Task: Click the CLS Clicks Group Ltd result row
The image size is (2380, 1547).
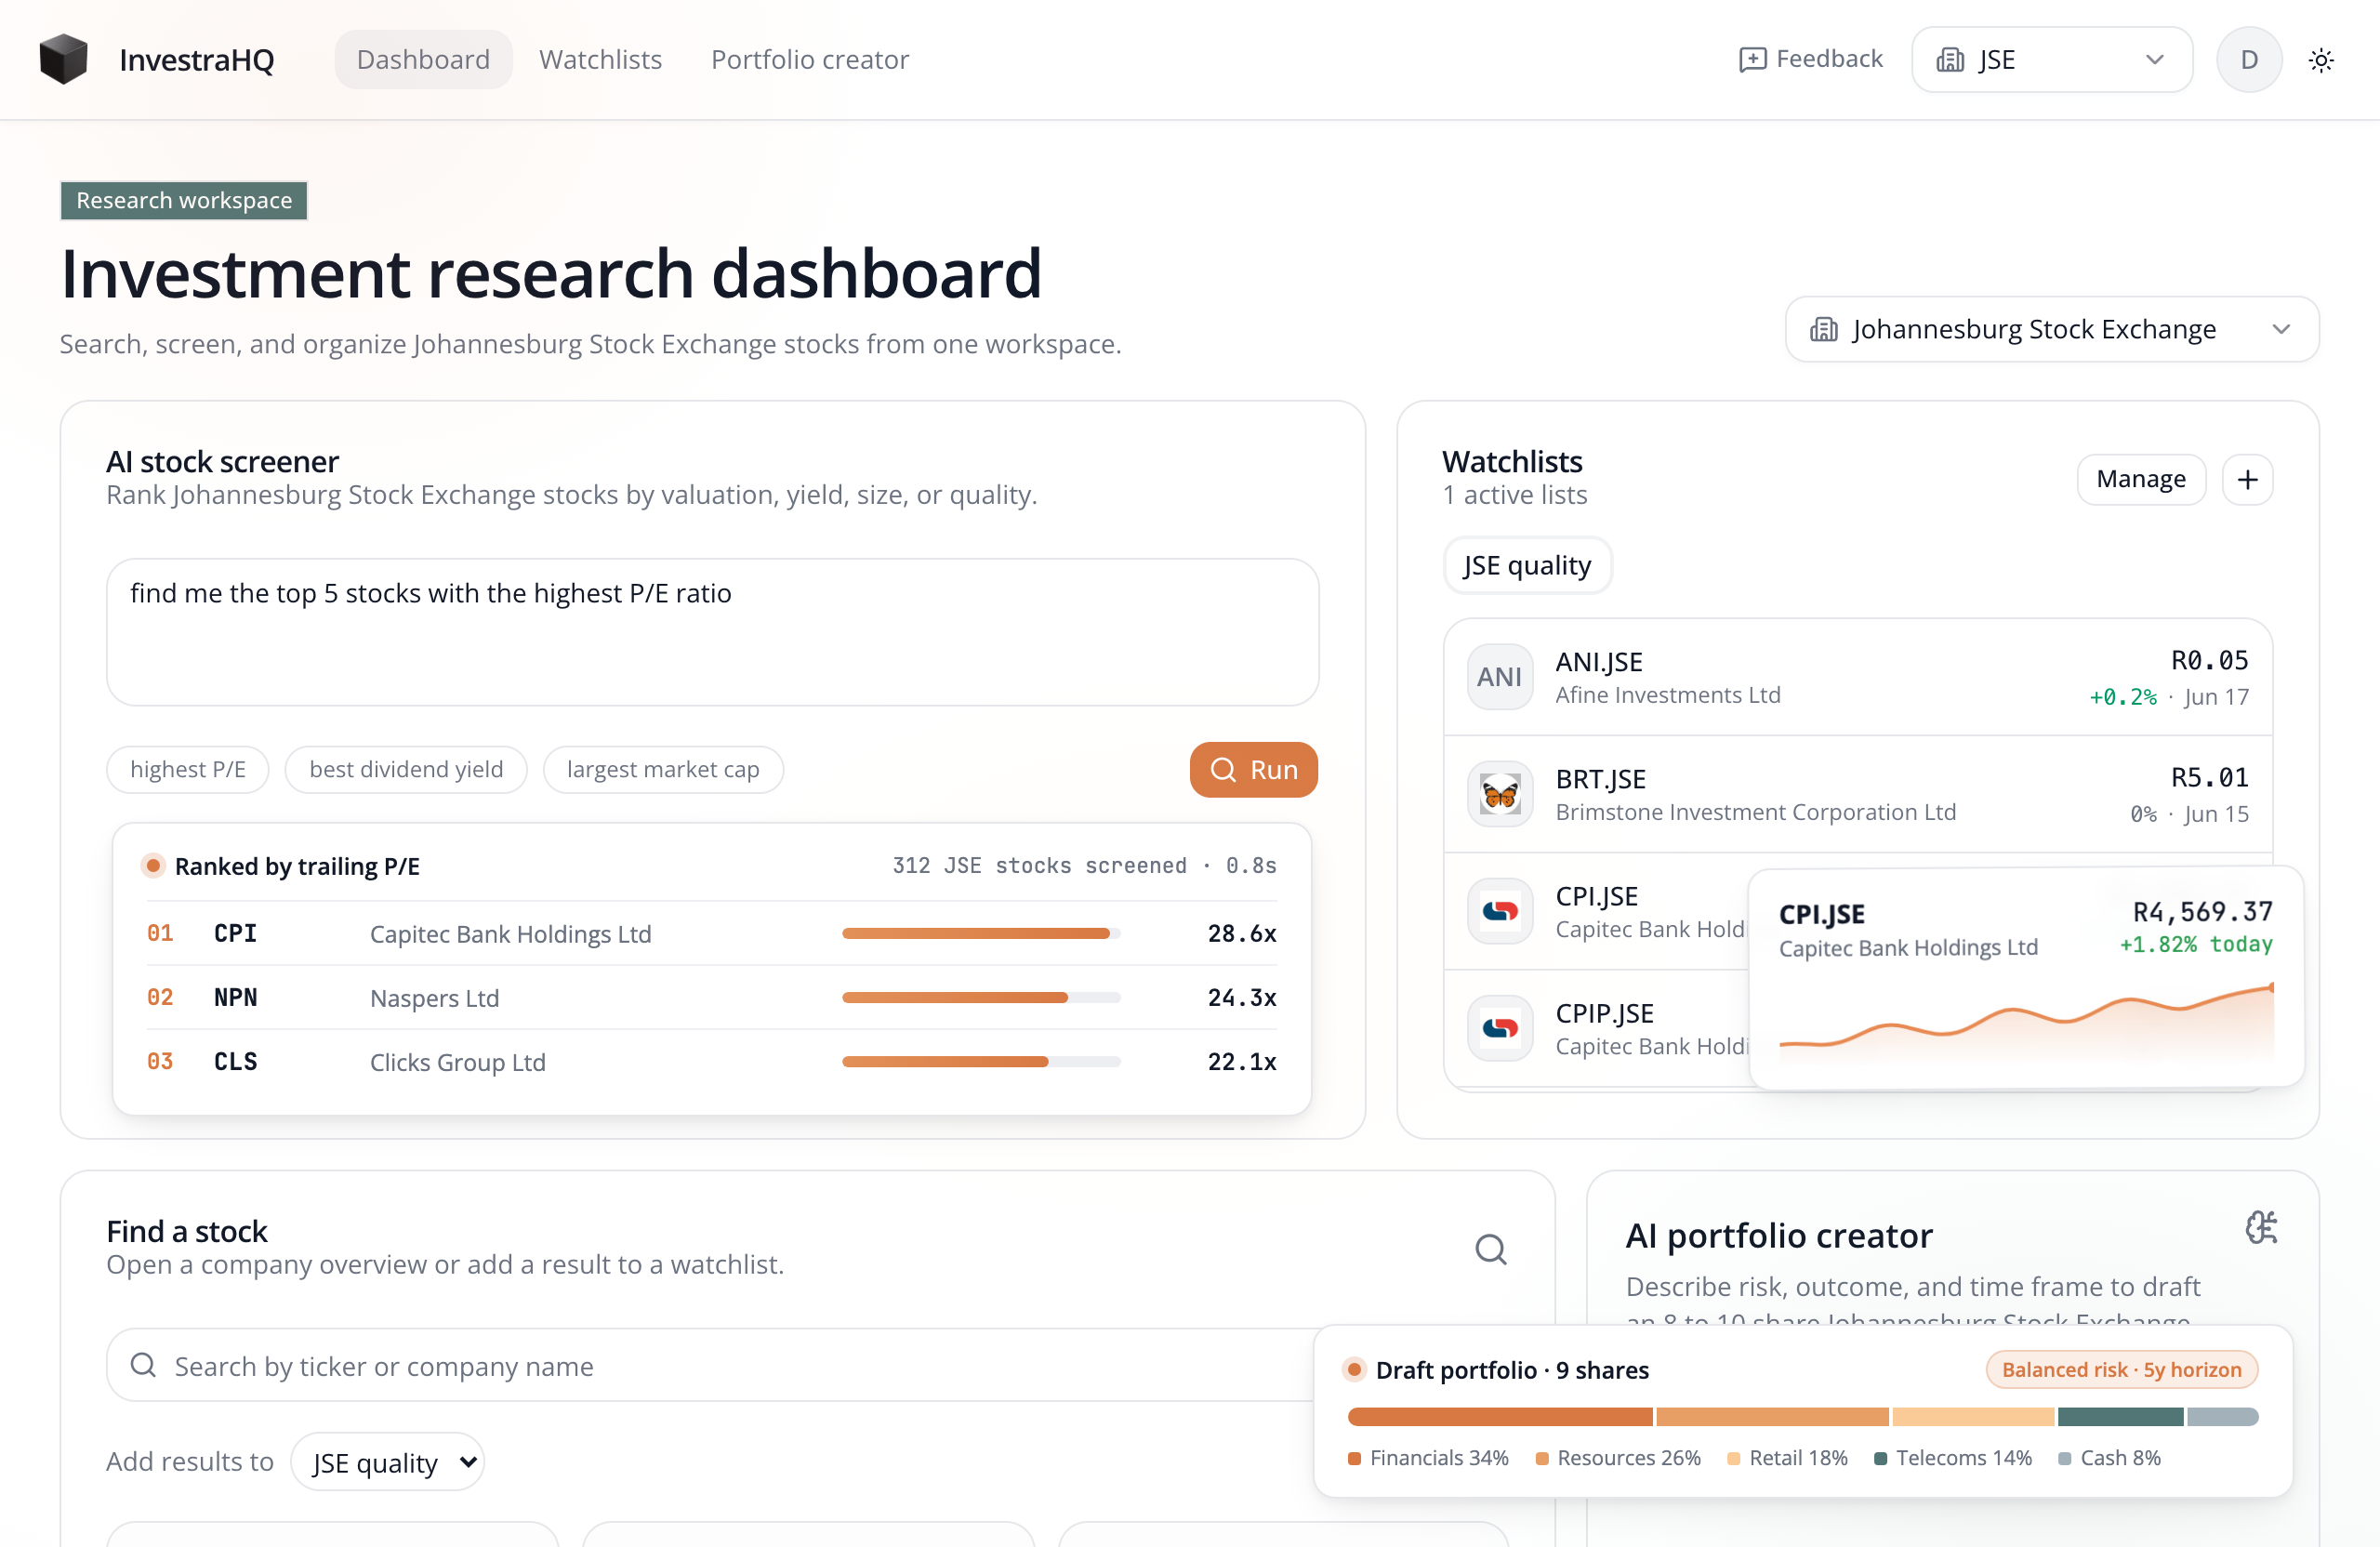Action: click(711, 1062)
